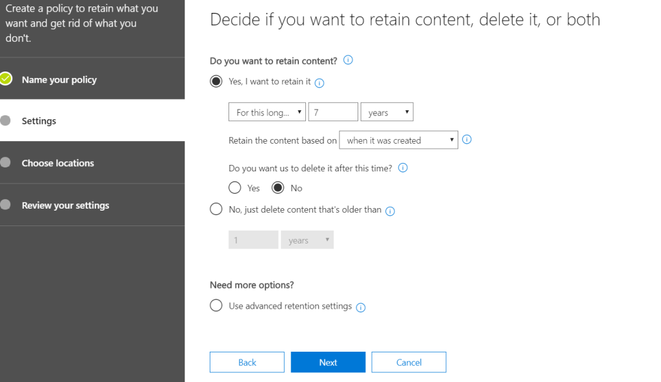Click the blue Next button
The width and height of the screenshot is (661, 382).
(x=328, y=362)
